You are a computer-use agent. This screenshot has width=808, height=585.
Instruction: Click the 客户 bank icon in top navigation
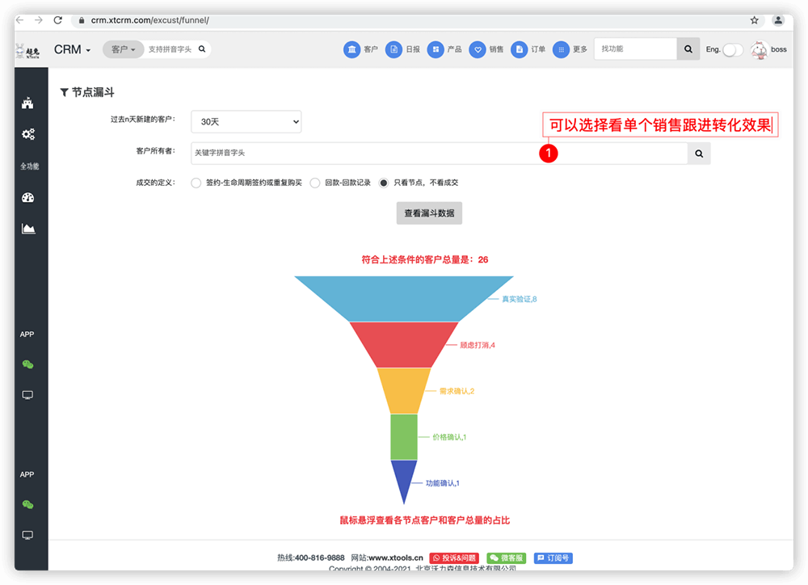pyautogui.click(x=352, y=49)
